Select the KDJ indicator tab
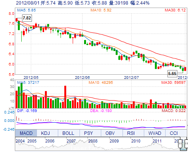This screenshot has height=152, width=188. [45, 133]
